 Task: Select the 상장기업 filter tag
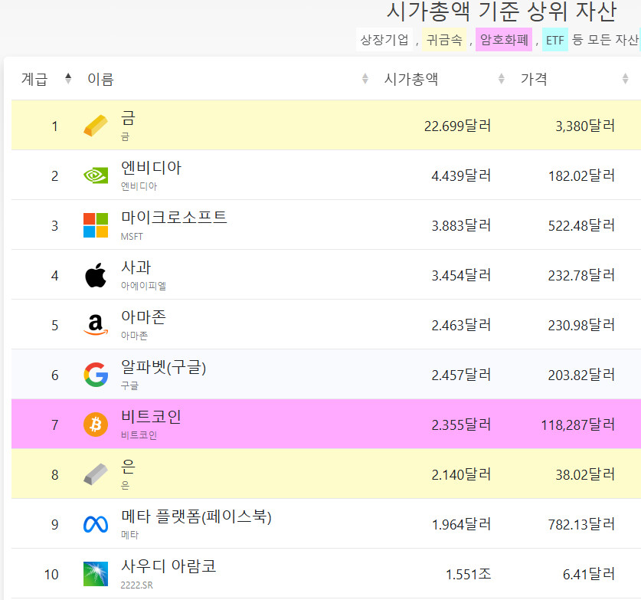point(384,40)
